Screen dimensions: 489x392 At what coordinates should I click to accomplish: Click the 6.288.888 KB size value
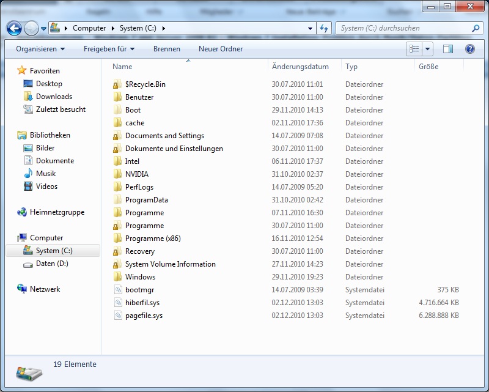tap(439, 316)
